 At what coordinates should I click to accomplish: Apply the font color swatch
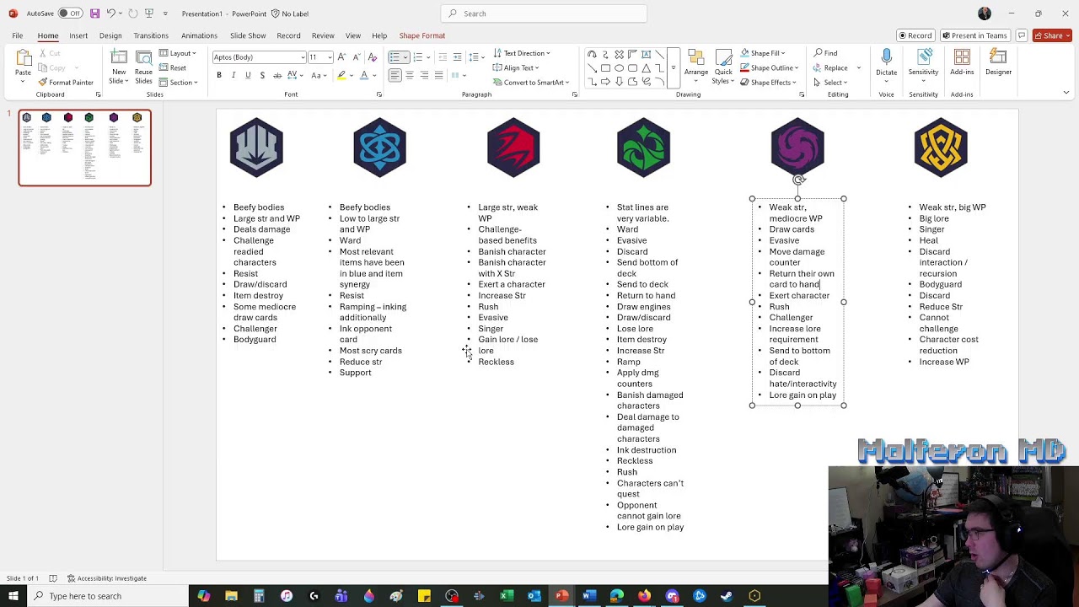click(x=364, y=75)
